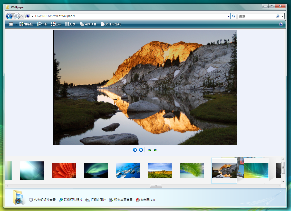Image resolution: width=291 pixels, height=211 pixels.
Task: Switch to 缩略图 thumbnail view
Action: point(26,24)
